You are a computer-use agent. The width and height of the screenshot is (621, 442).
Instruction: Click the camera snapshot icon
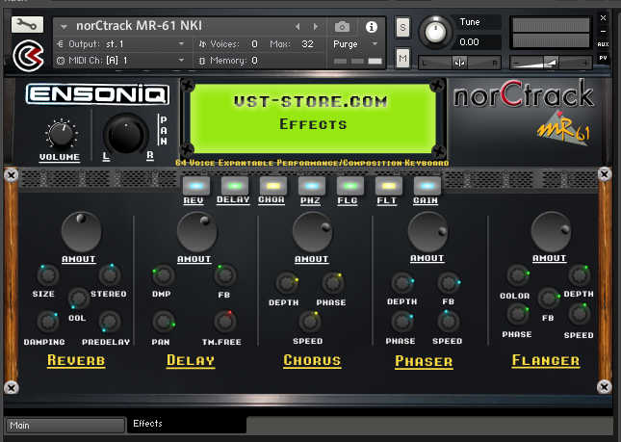coord(342,26)
